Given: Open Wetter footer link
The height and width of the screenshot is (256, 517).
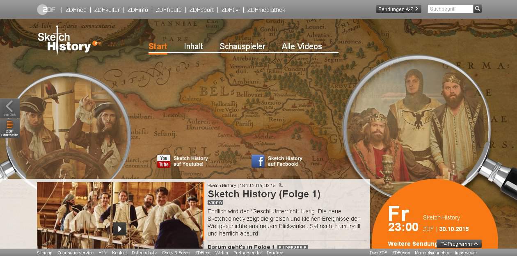Looking at the screenshot, I should point(222,253).
